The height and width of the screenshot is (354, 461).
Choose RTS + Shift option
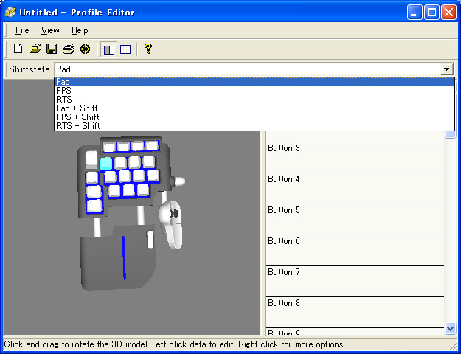click(254, 126)
